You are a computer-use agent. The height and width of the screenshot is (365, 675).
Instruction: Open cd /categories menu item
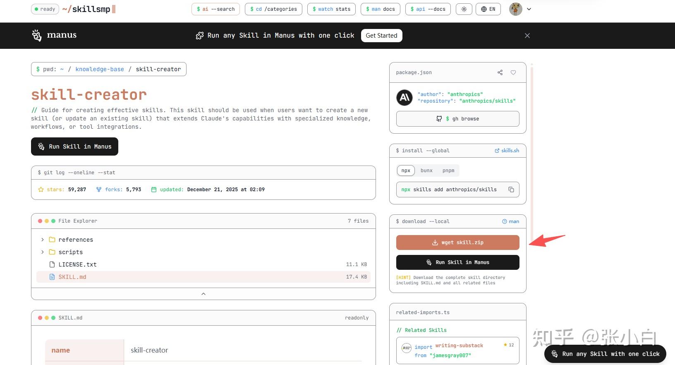(x=273, y=9)
